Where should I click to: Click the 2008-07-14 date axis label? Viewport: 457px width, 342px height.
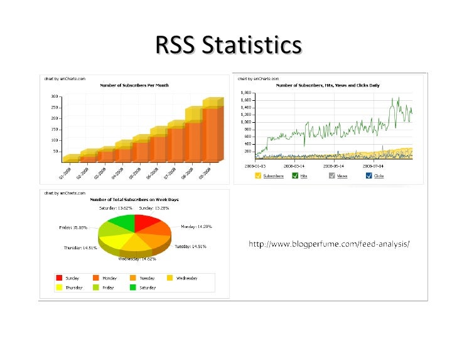[x=373, y=166]
